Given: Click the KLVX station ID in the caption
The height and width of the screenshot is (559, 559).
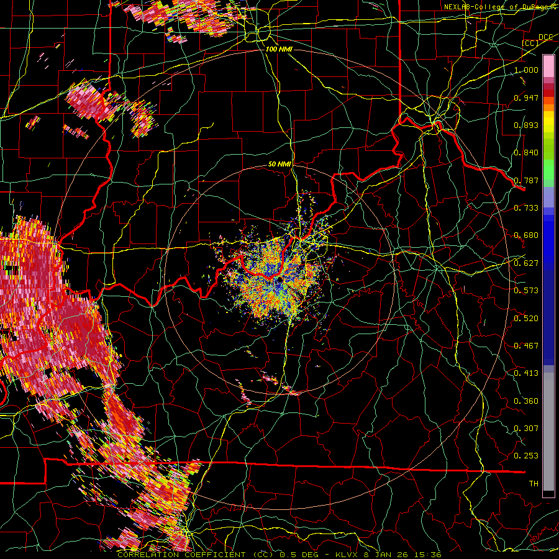Looking at the screenshot, I should (x=347, y=555).
